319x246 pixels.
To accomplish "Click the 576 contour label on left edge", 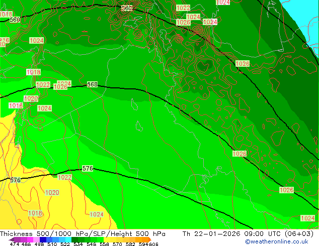I will [15, 180].
